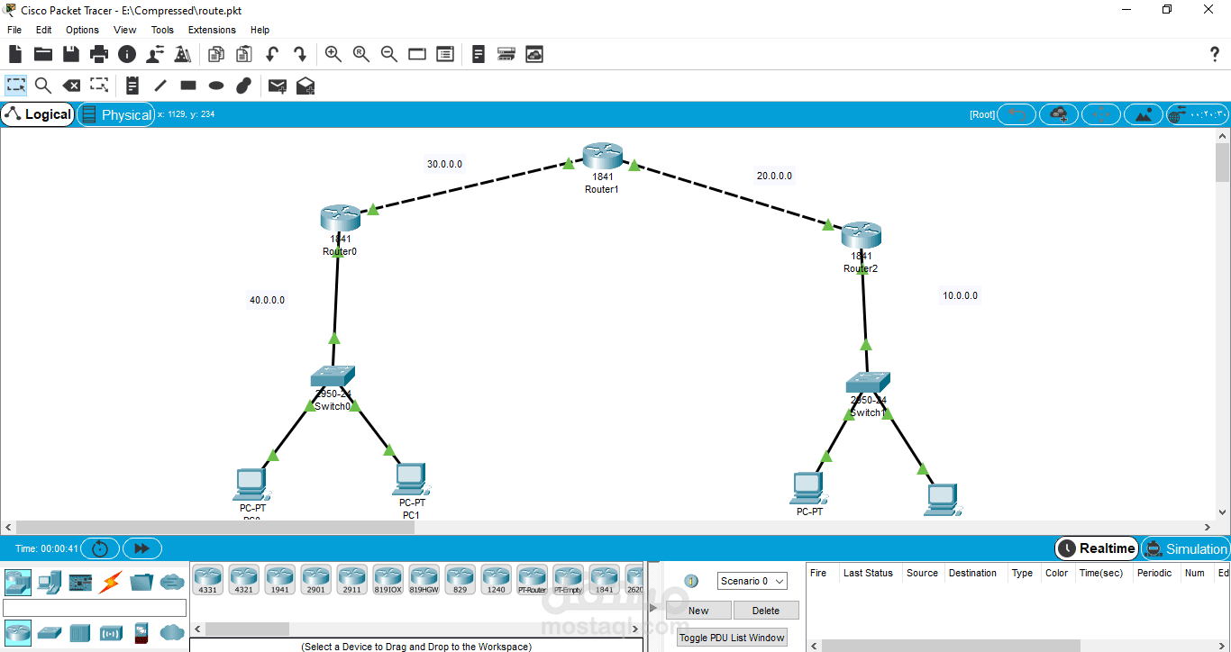Add a complex PDU open envelope
Screen dimensions: 1231x652
[305, 86]
